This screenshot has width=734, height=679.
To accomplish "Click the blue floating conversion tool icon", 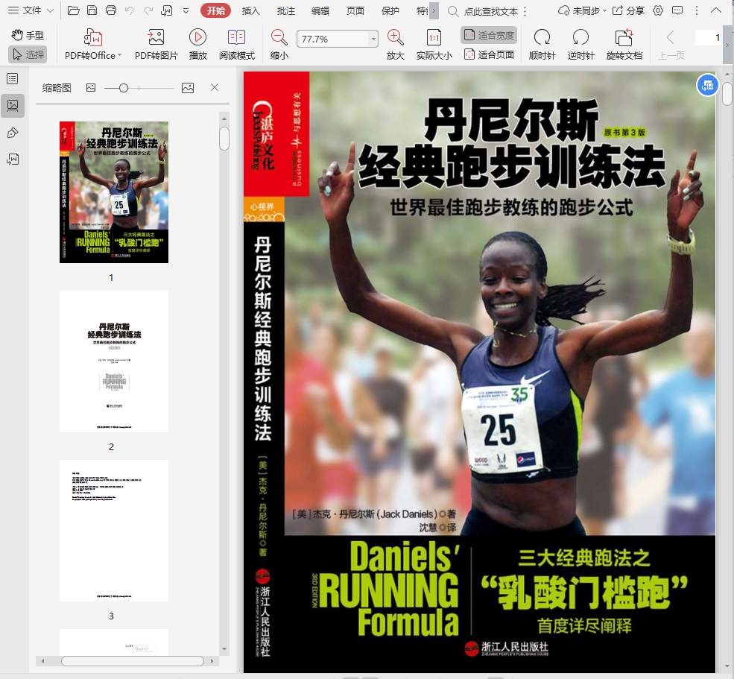I will pos(707,85).
